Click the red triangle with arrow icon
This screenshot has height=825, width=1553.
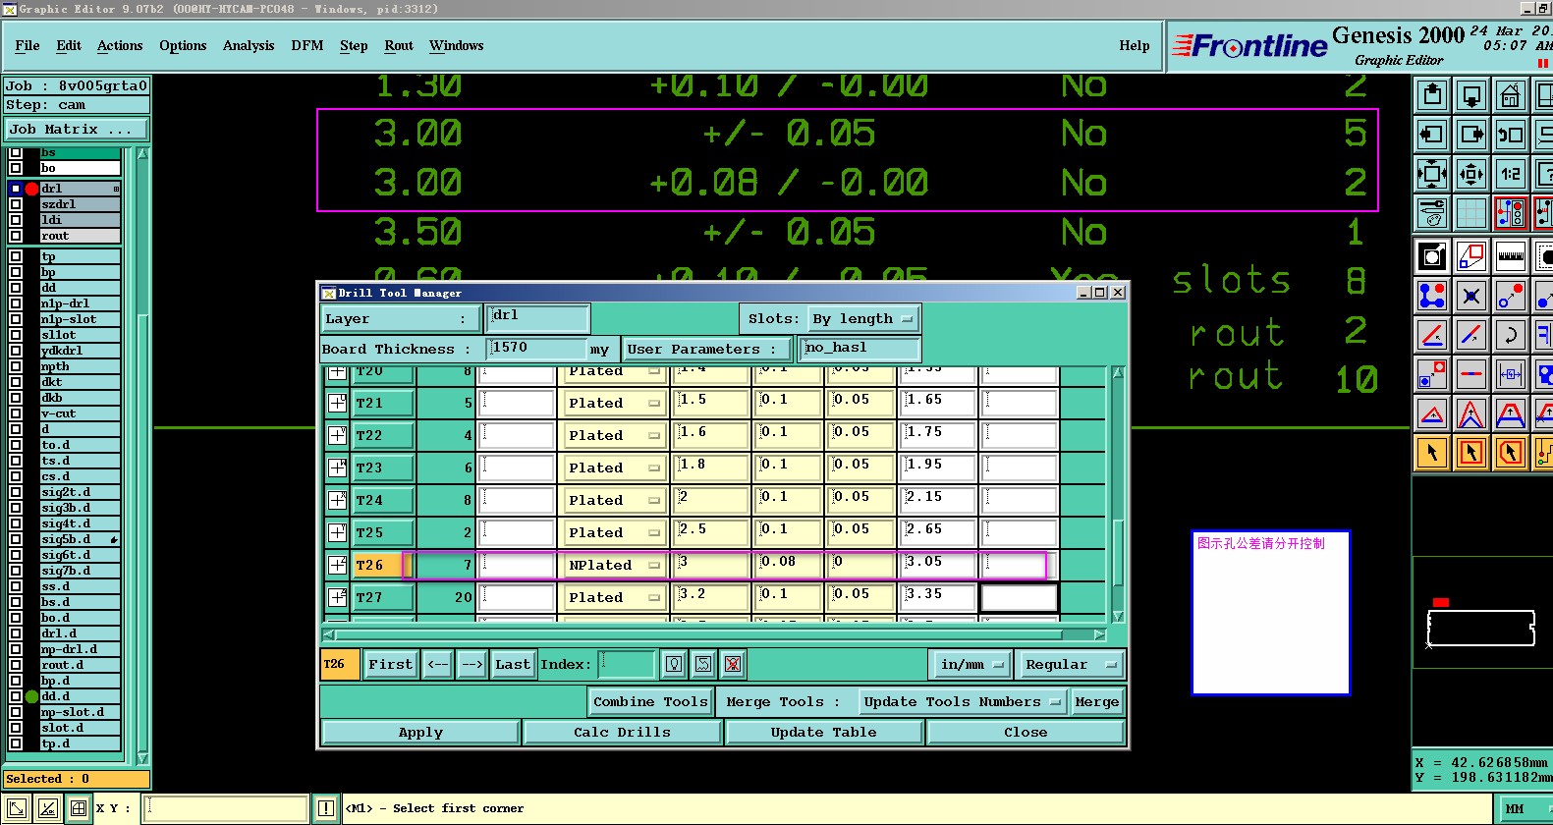[1432, 413]
